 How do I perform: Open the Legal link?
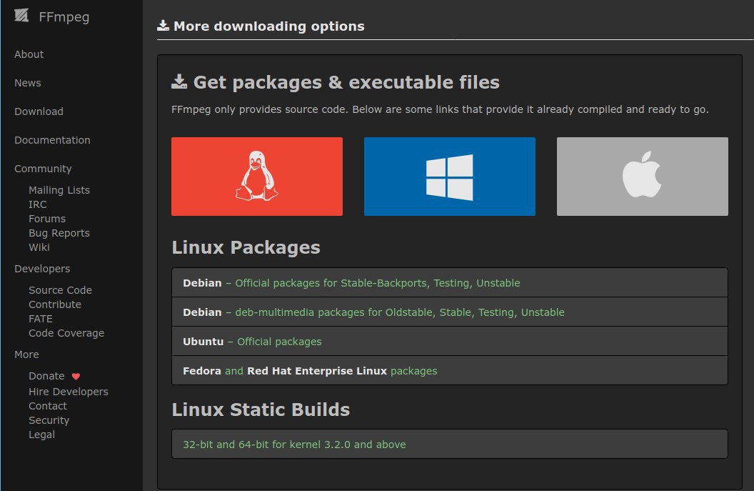pyautogui.click(x=42, y=435)
